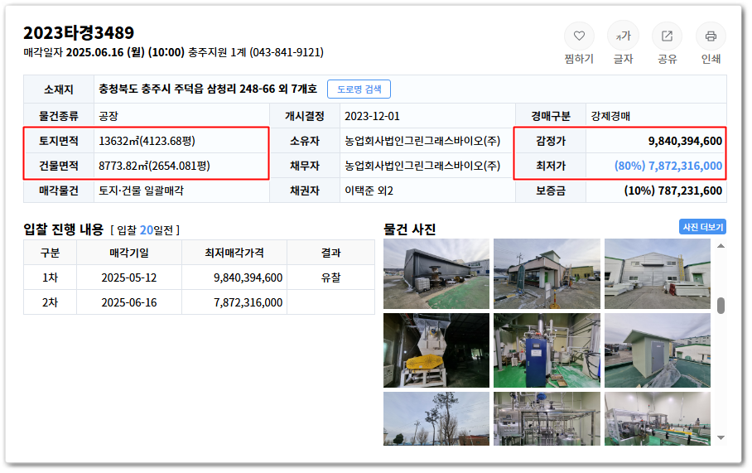This screenshot has height=473, width=752.
Task: Open the white factory building photo
Action: (657, 274)
